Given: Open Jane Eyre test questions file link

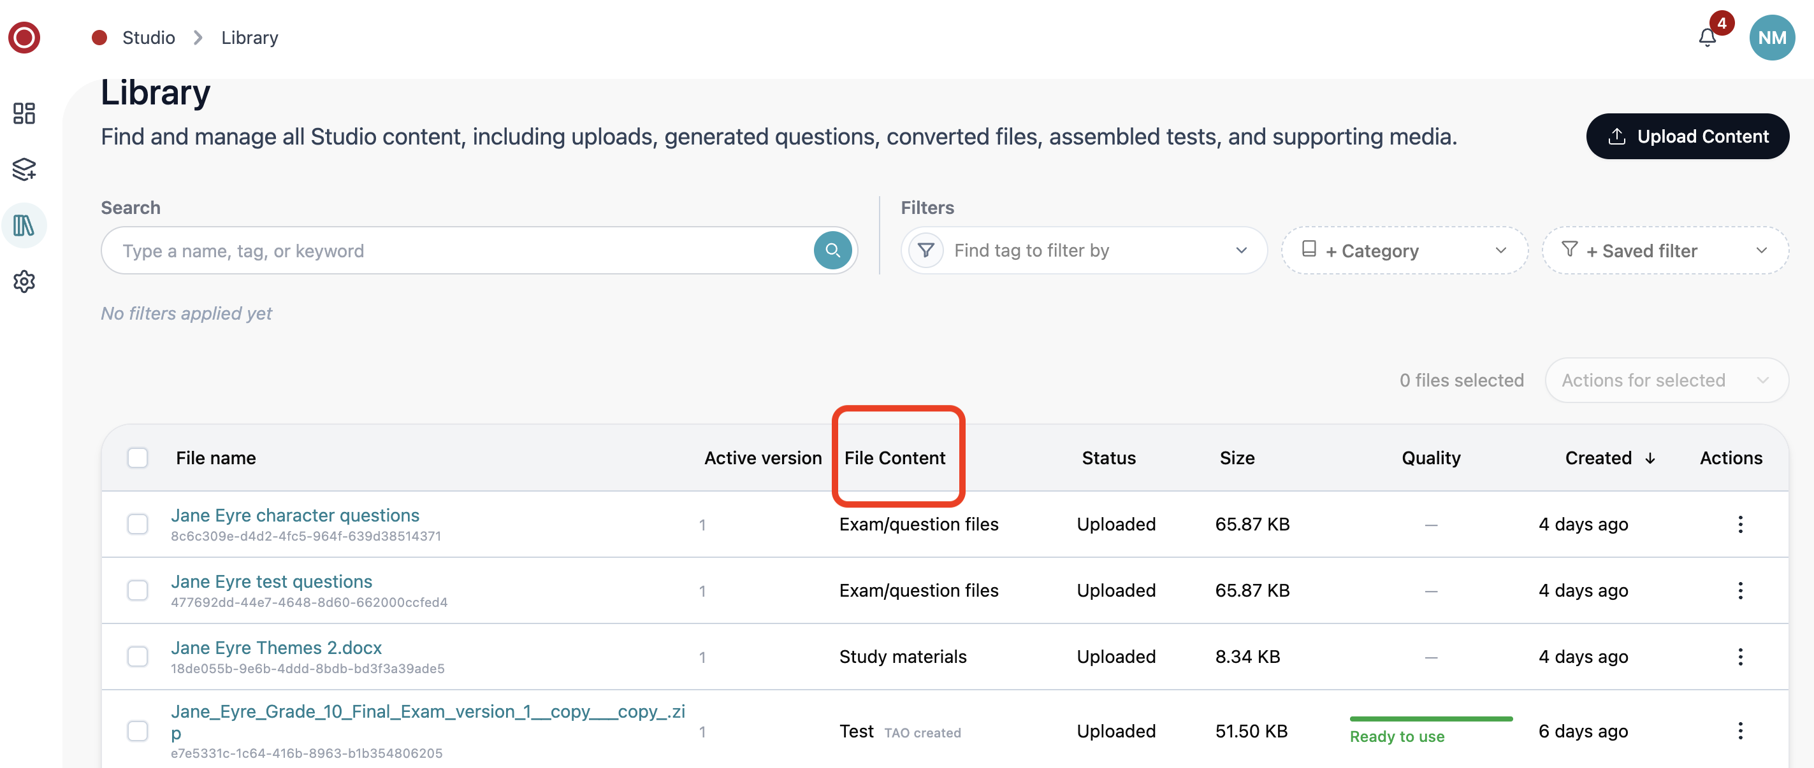Looking at the screenshot, I should click(x=272, y=581).
